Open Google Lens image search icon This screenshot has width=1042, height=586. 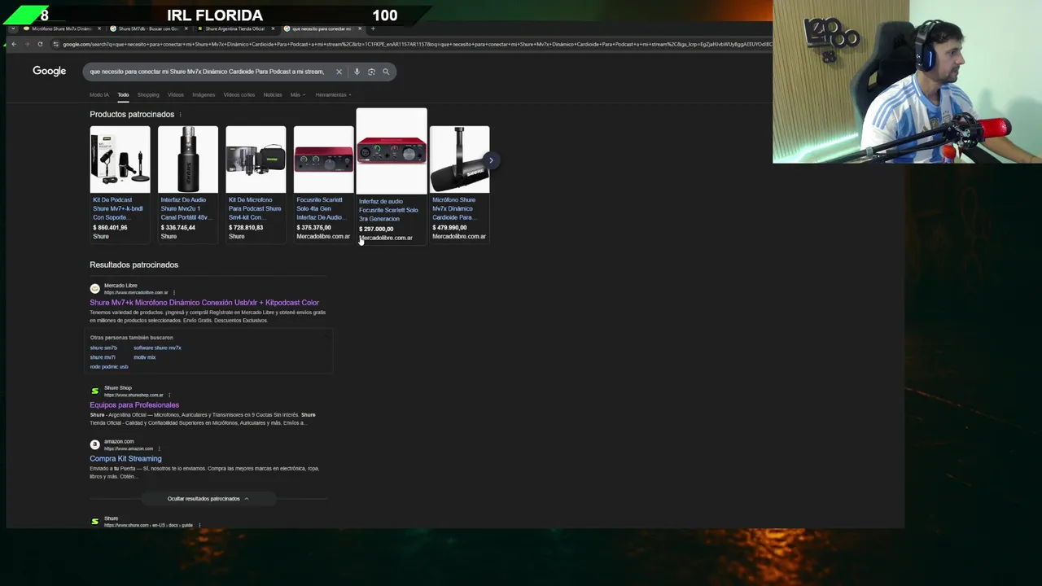[x=371, y=72]
